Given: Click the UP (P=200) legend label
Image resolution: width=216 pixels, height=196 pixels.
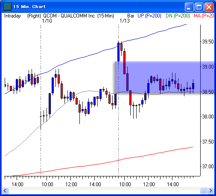Looking at the screenshot, I should click(x=149, y=16).
